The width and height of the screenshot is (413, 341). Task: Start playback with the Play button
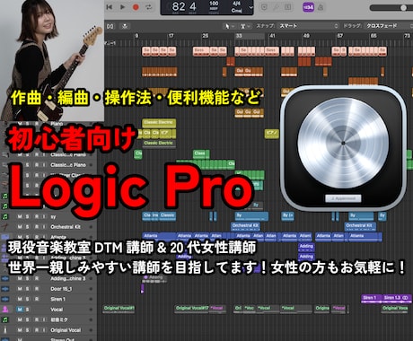tap(122, 7)
